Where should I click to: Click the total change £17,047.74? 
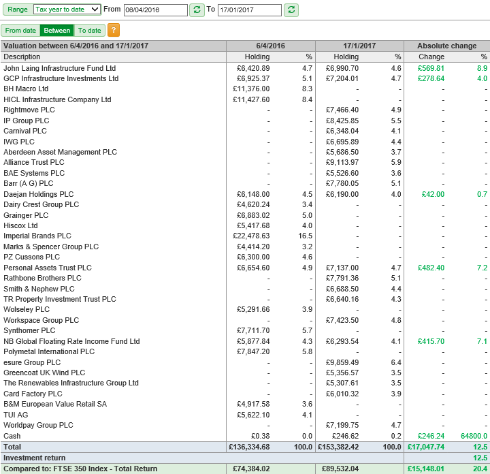[426, 447]
